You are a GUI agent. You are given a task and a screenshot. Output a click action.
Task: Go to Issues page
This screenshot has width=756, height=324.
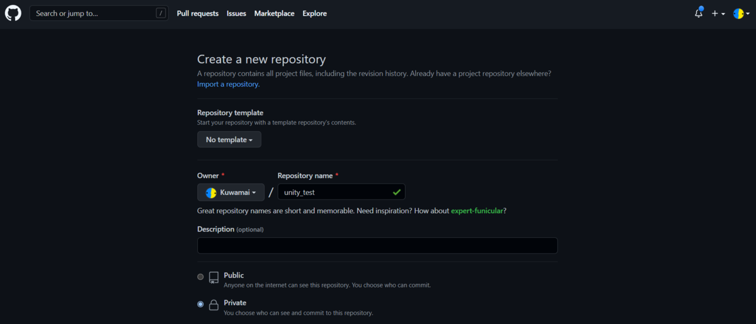click(236, 13)
